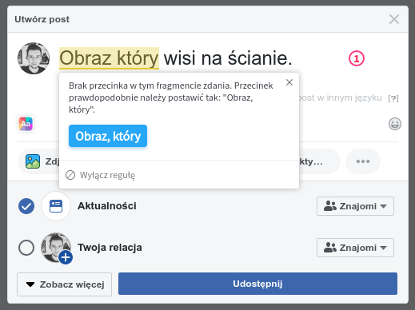The width and height of the screenshot is (415, 310).
Task: Open the colorful Aa background picker
Action: 26,124
